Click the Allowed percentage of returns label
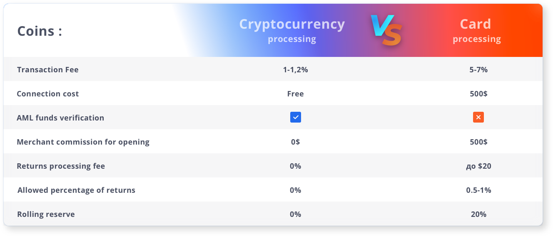Image resolution: width=553 pixels, height=236 pixels. click(76, 190)
